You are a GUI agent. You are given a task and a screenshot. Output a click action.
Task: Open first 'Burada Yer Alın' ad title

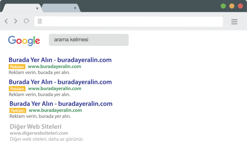click(60, 60)
